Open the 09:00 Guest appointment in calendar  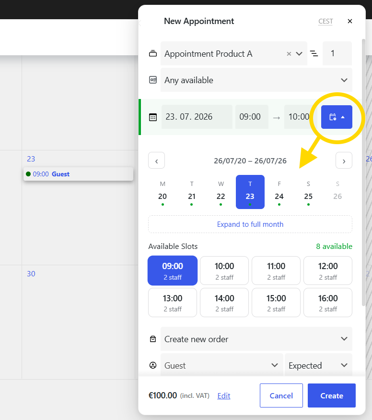tap(78, 174)
